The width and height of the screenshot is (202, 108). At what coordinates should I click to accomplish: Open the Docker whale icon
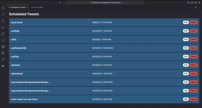tap(3, 66)
